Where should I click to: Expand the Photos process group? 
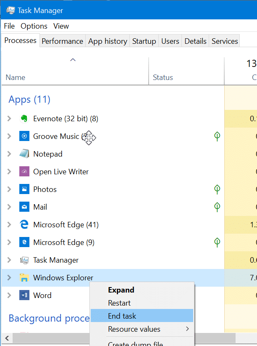9,189
